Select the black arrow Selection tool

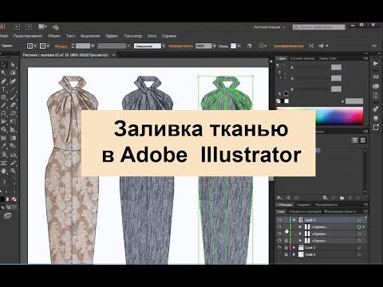click(x=4, y=65)
